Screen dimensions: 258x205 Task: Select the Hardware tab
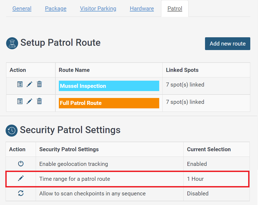point(142,9)
